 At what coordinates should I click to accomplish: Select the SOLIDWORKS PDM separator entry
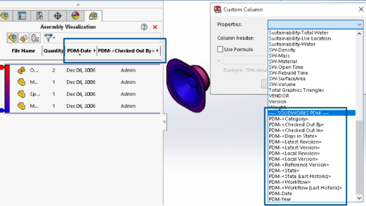[312, 113]
